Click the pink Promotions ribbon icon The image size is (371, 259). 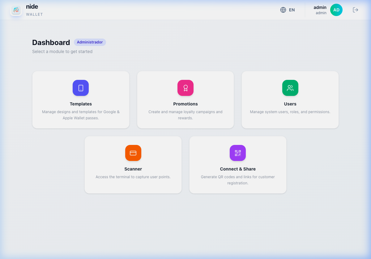point(185,88)
